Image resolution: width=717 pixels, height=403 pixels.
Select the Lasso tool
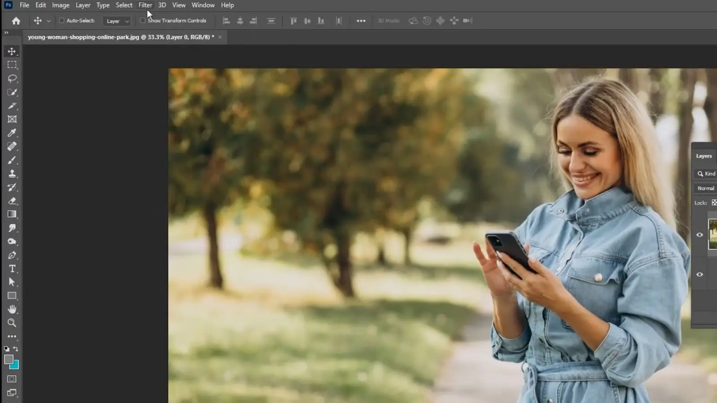click(12, 78)
